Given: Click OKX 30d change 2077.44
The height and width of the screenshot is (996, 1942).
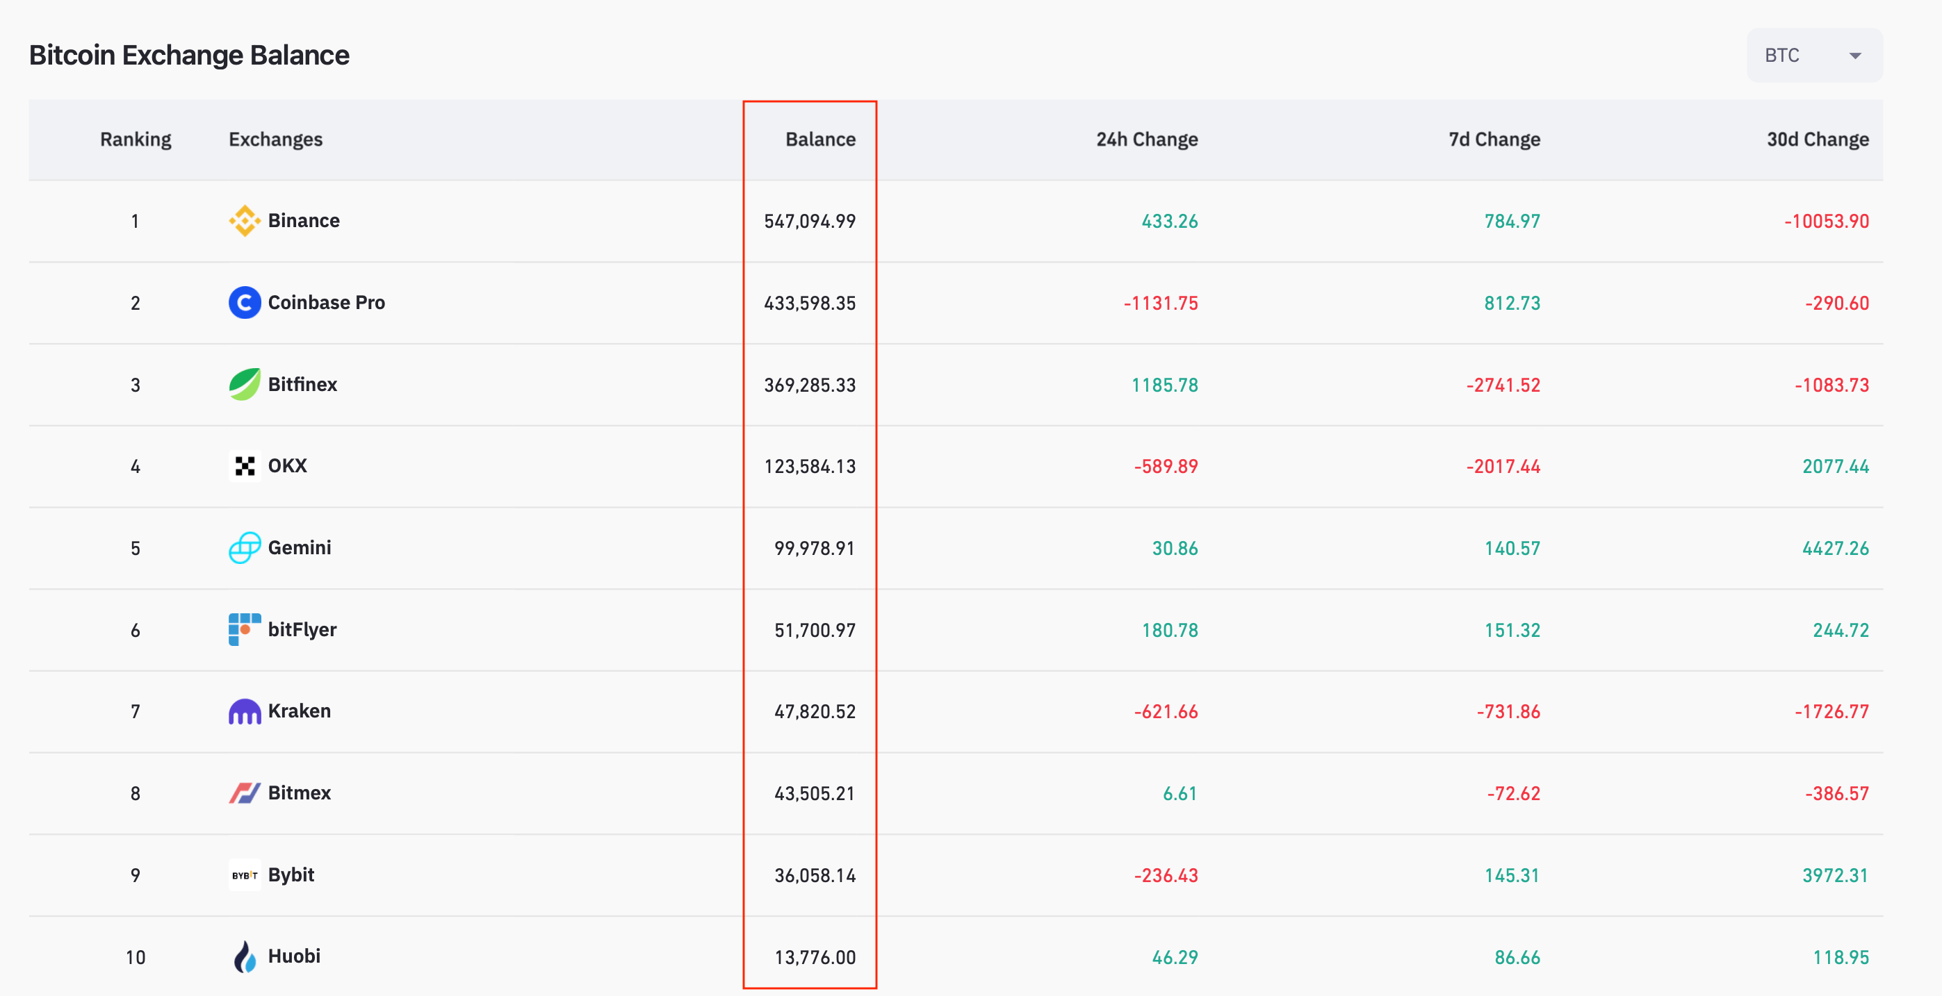Looking at the screenshot, I should (x=1836, y=467).
